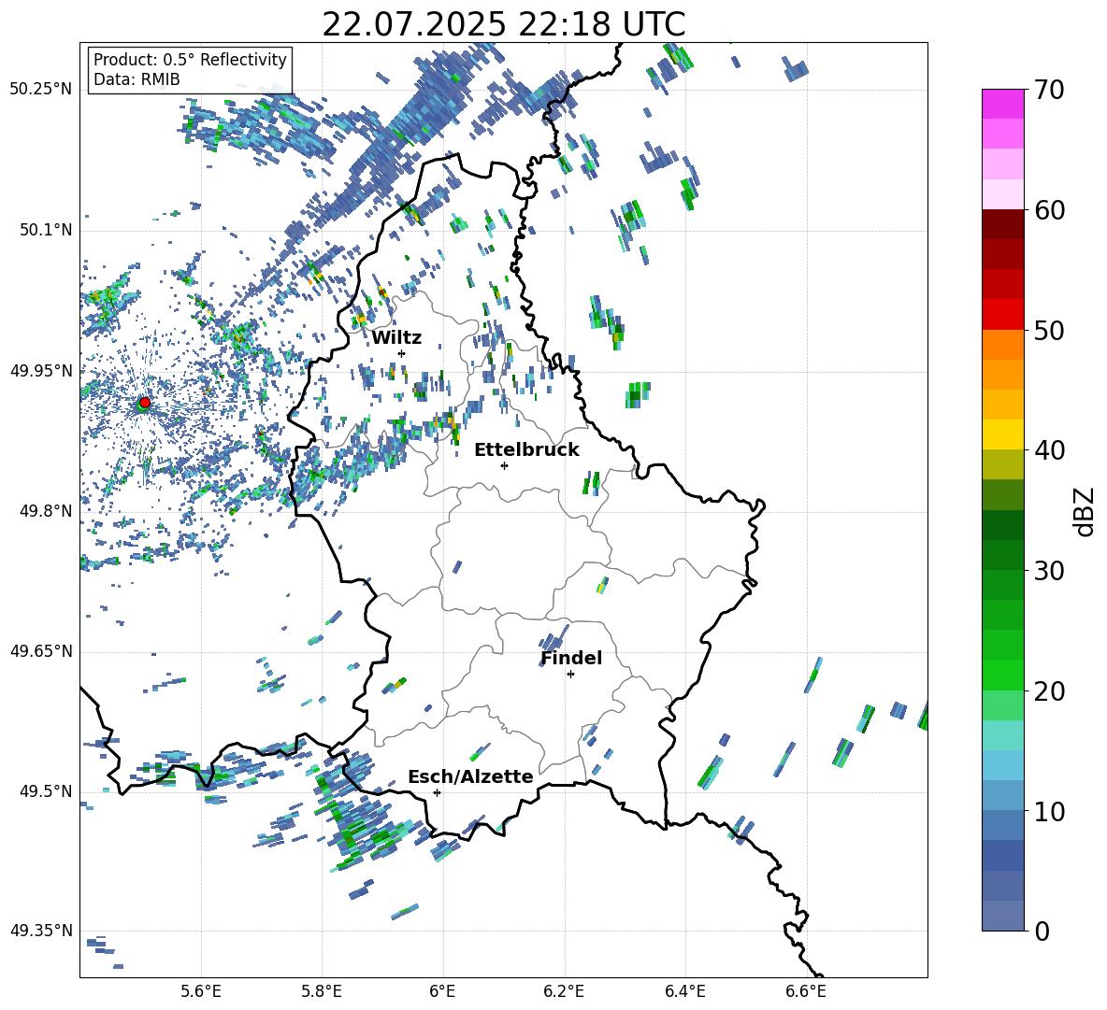
Task: Click the Product: 0.5° Reflectivity text
Action: [190, 60]
